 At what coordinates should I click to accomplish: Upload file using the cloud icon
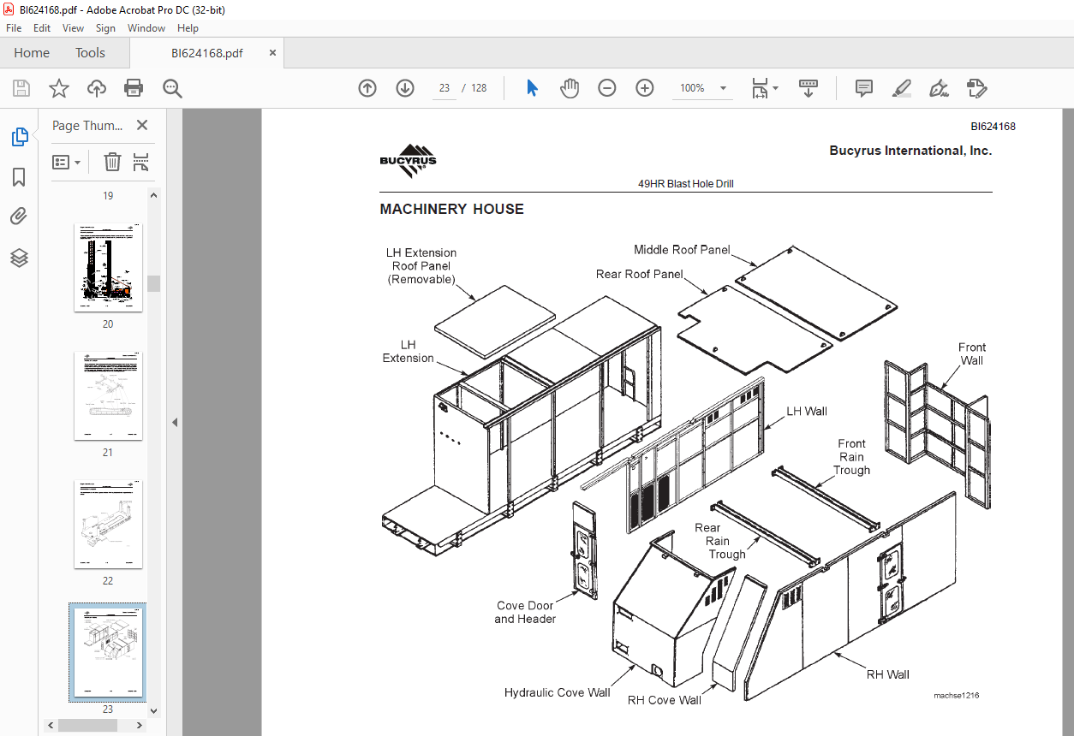pyautogui.click(x=97, y=88)
